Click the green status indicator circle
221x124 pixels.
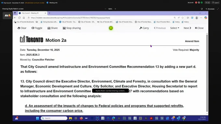tap(111, 28)
